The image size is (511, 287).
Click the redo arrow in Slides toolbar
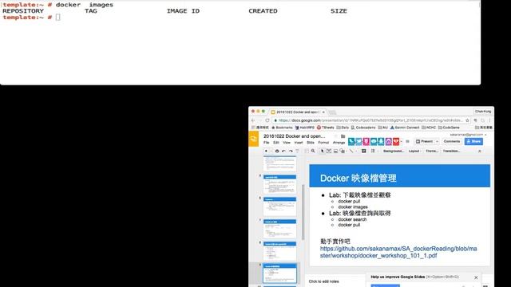click(291, 151)
